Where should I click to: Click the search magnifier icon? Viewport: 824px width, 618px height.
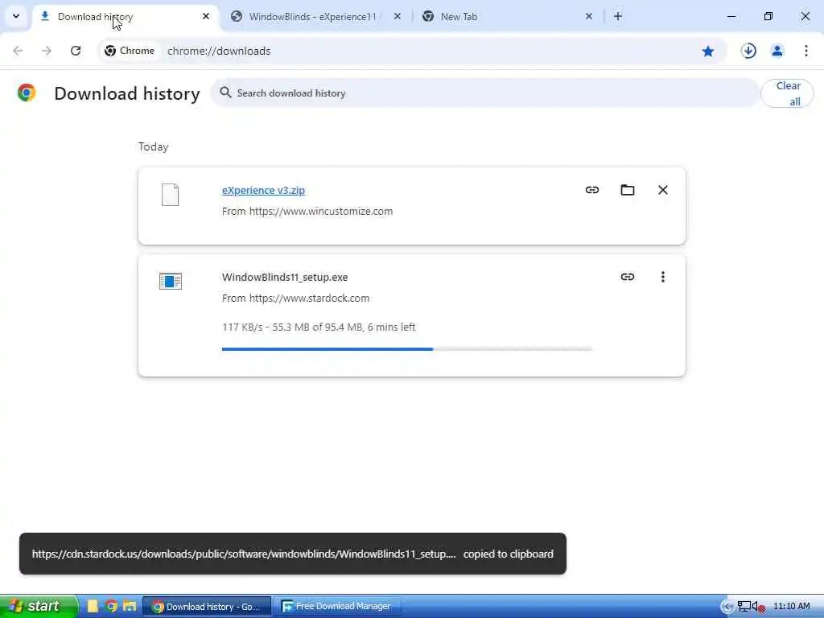(225, 93)
